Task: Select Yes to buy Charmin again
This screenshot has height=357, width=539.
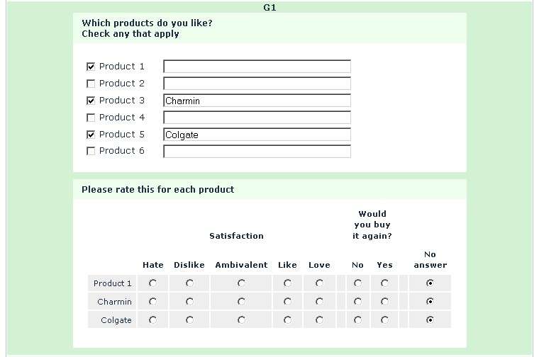Action: (384, 302)
